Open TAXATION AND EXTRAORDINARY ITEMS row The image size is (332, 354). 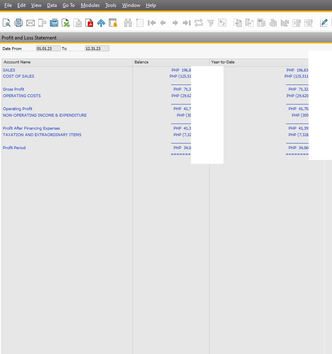42,135
